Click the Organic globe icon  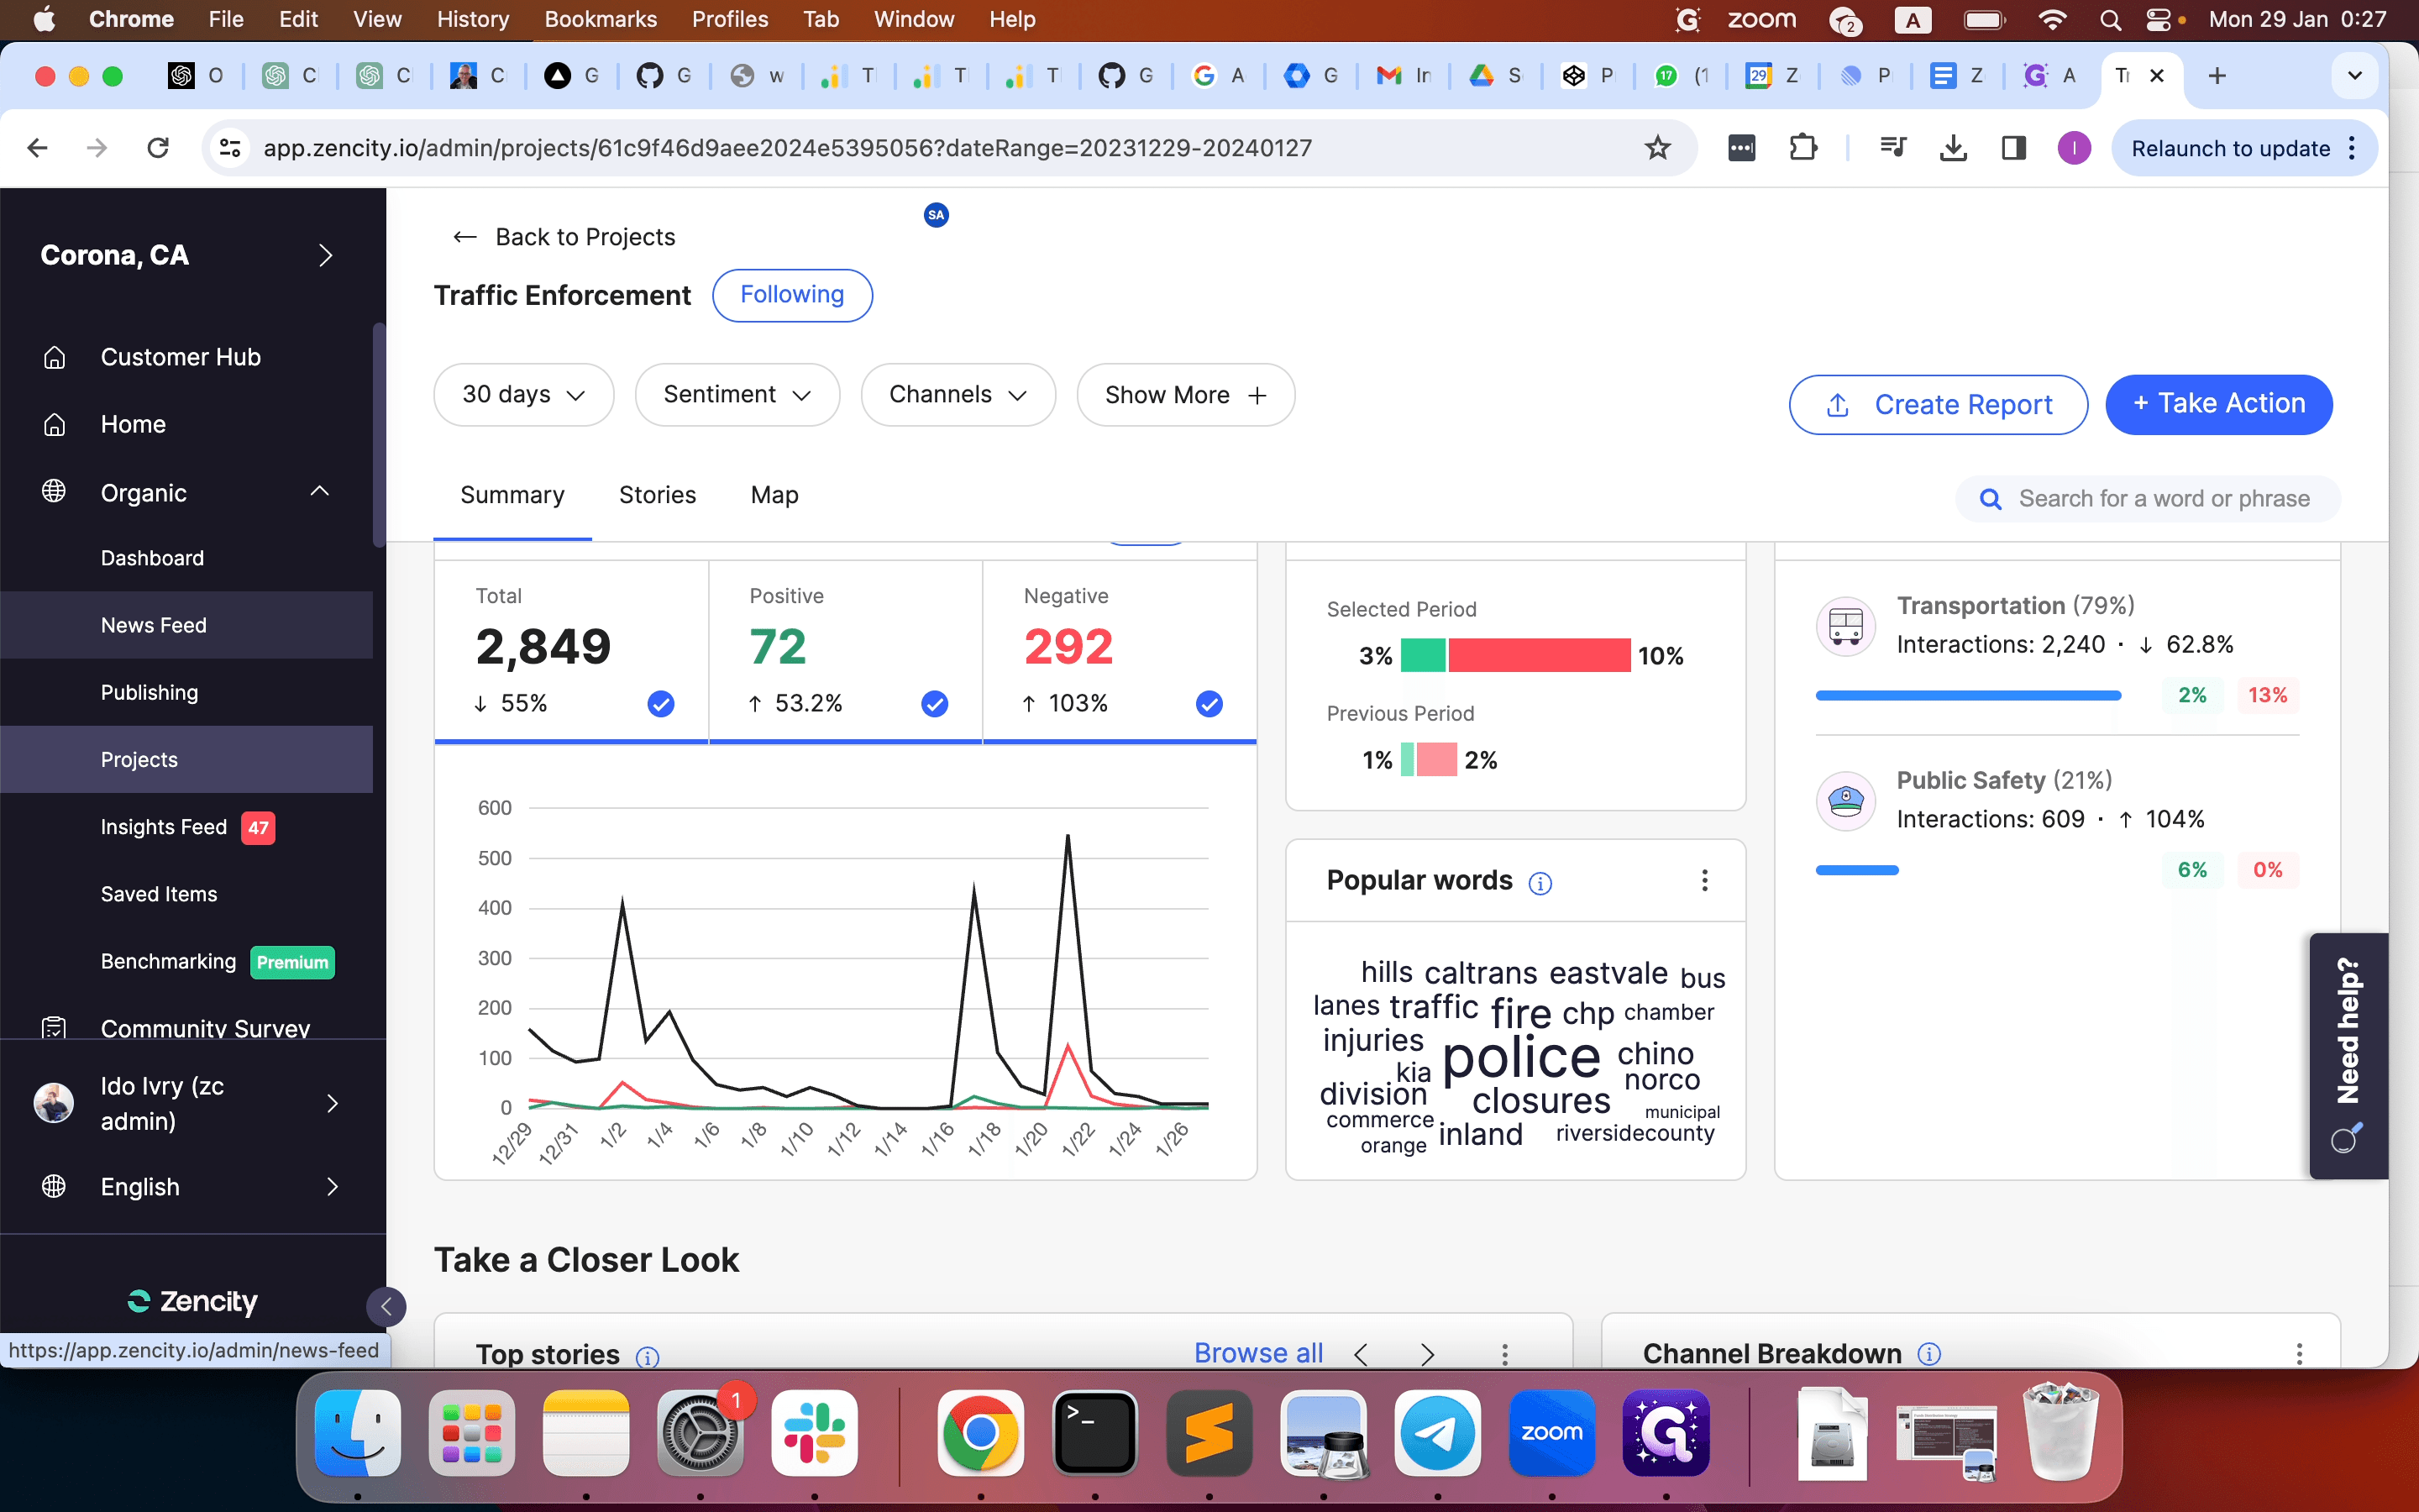point(54,491)
